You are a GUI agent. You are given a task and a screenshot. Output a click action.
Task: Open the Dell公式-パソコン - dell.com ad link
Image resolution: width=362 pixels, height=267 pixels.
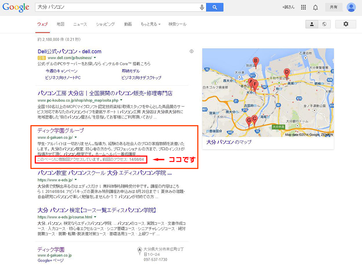(x=69, y=51)
